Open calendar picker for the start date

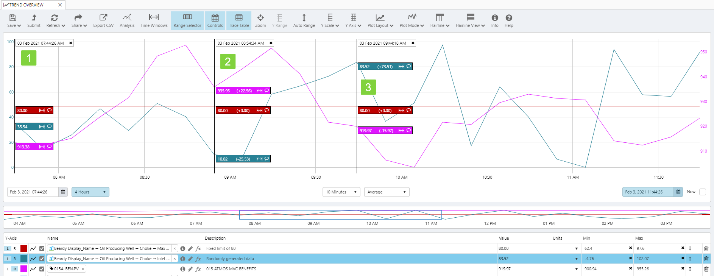[63, 192]
